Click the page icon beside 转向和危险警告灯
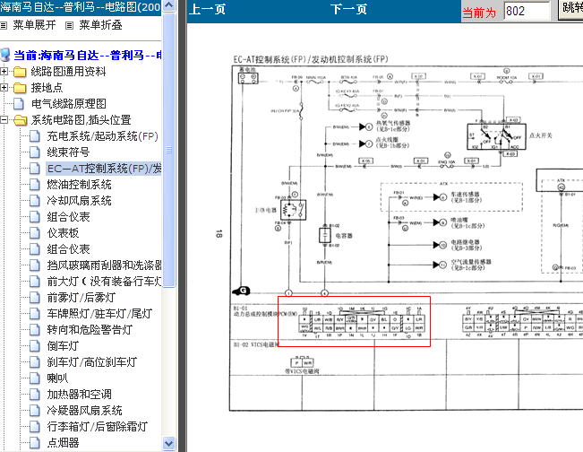583x452 pixels. 35,330
